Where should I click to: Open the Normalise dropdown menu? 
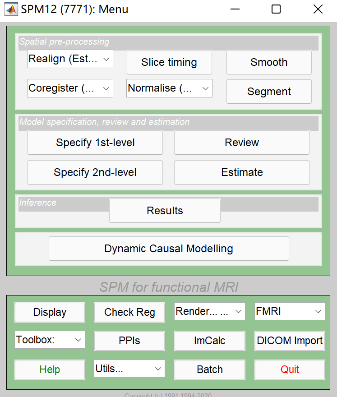(x=169, y=88)
